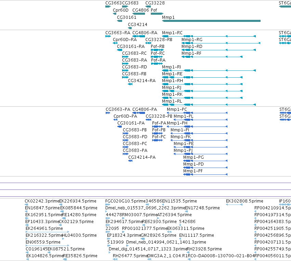This screenshot has height=261, width=291.
Task: Select the CG30161-PA protein label
Action: (x=131, y=123)
